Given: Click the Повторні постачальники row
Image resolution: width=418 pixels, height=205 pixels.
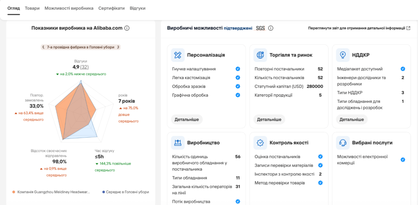Looking at the screenshot, I should 289,69.
